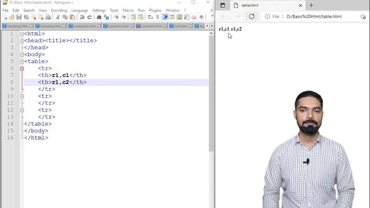
Task: Close the table.html browser tab
Action: 301,5
